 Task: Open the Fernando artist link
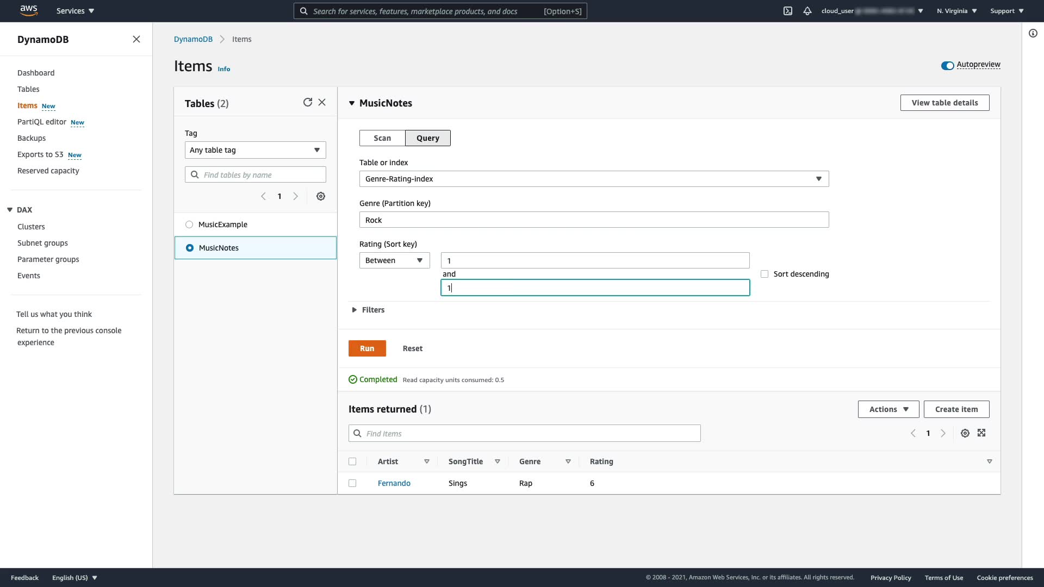[394, 483]
